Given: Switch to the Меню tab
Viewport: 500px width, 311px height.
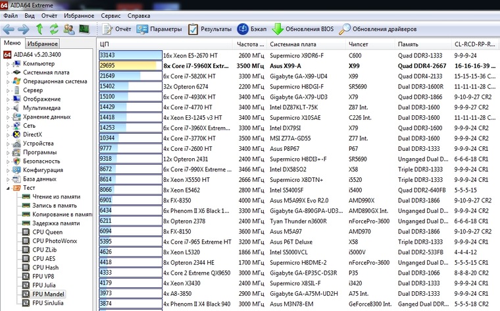Looking at the screenshot, I should 12,43.
